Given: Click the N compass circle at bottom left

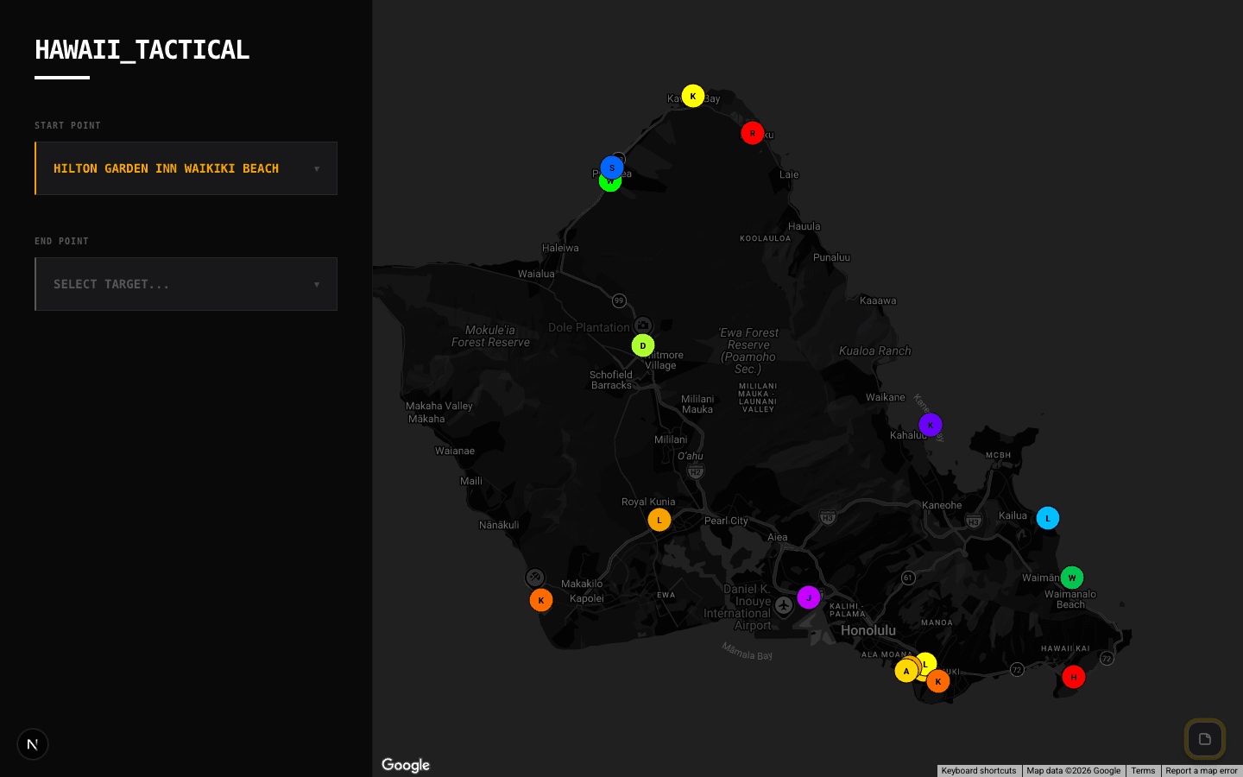Looking at the screenshot, I should (33, 743).
